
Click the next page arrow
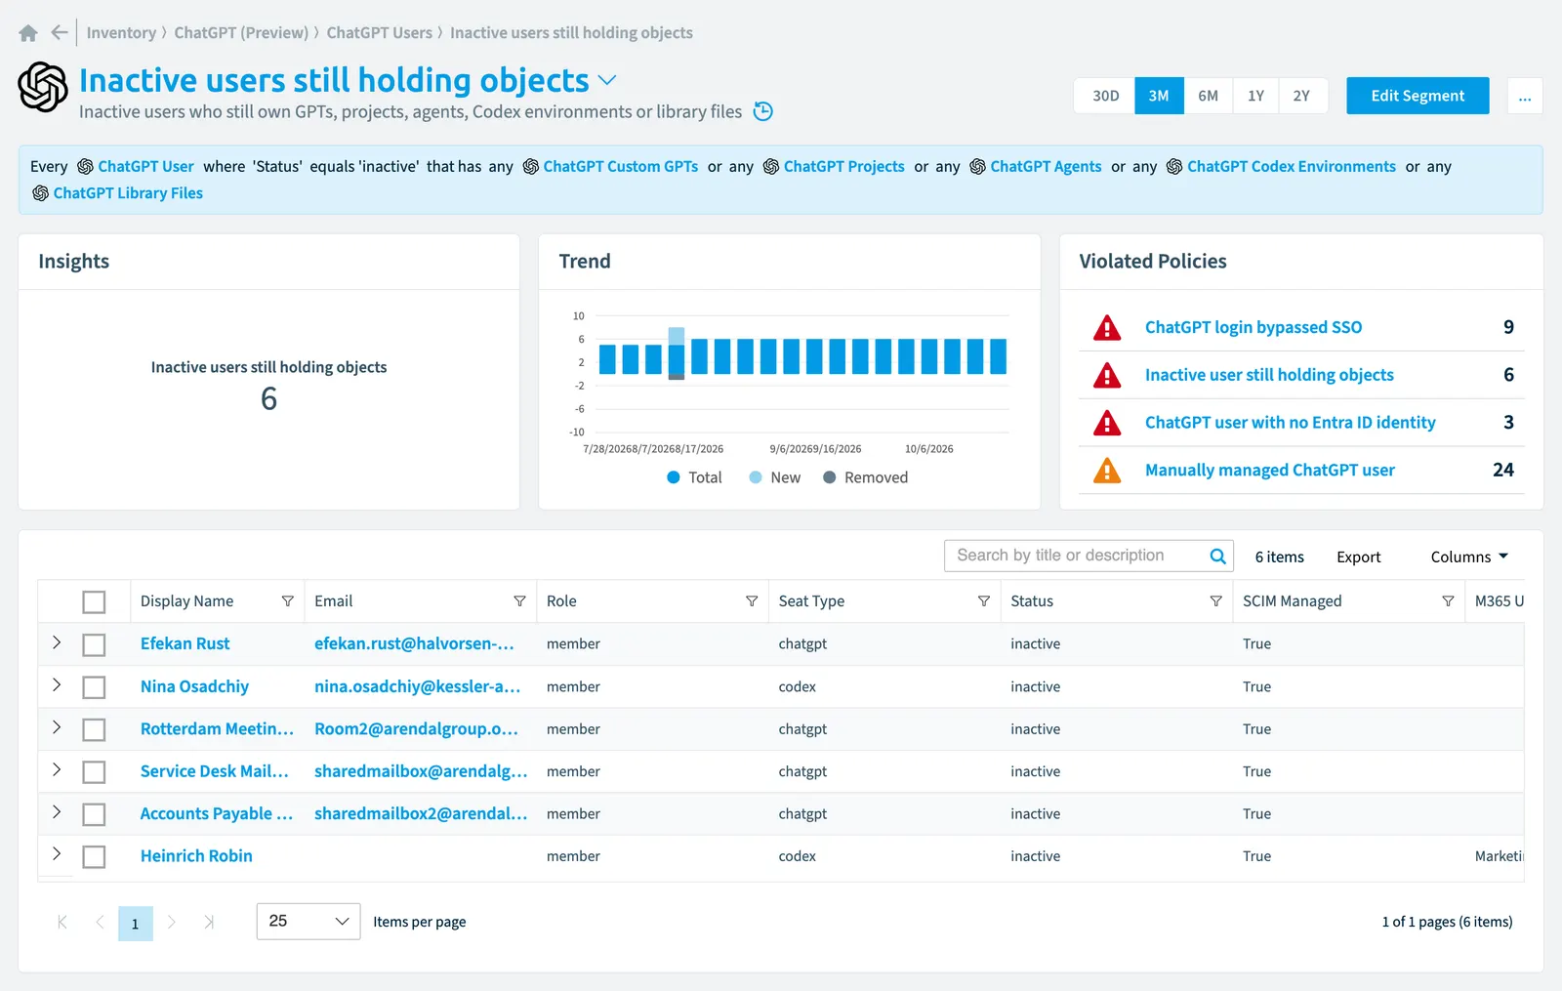[172, 922]
